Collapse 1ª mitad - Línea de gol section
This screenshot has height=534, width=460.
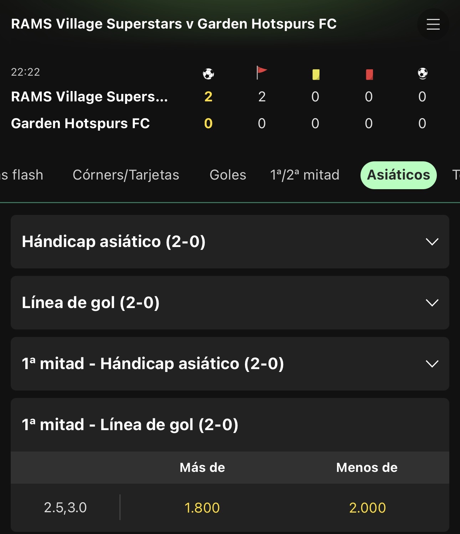click(230, 425)
